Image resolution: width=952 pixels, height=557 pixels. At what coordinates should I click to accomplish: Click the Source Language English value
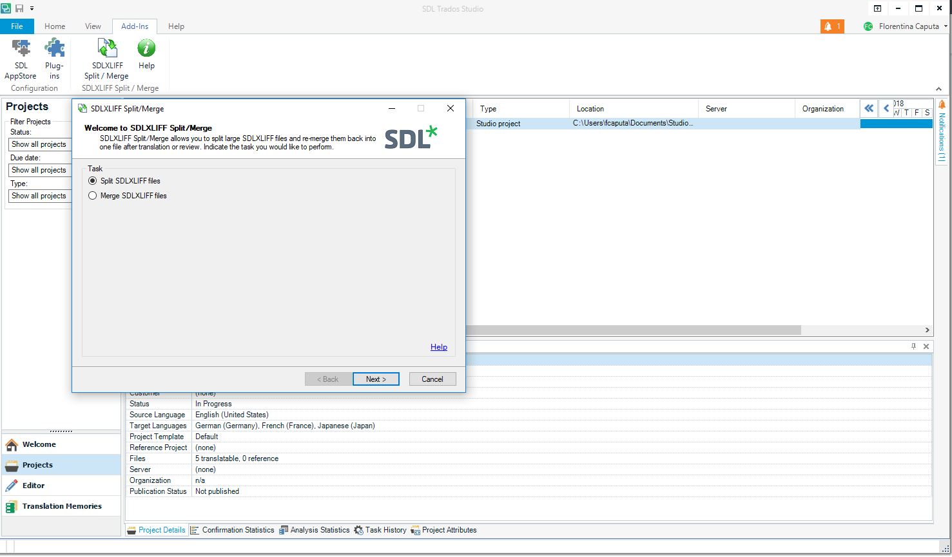pos(232,415)
